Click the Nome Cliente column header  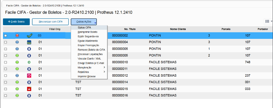(x=178, y=29)
